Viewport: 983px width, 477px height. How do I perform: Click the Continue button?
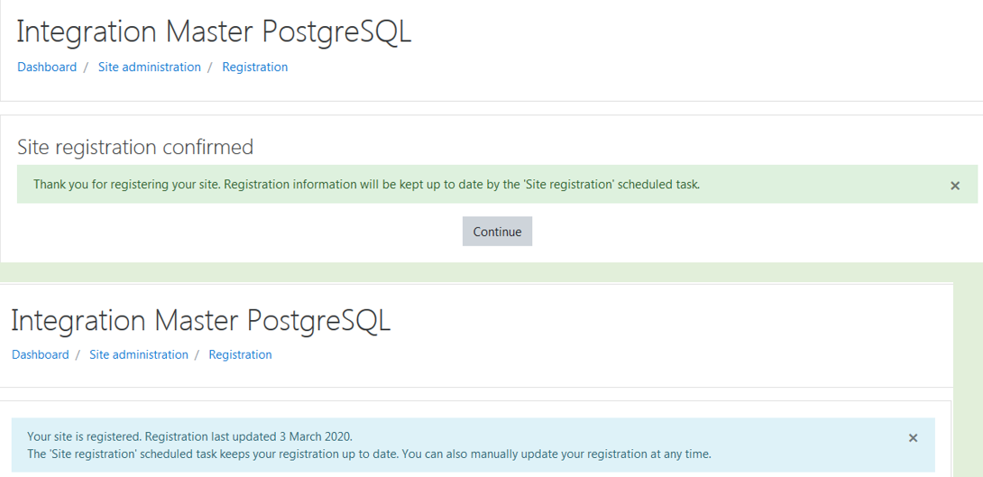pos(497,232)
